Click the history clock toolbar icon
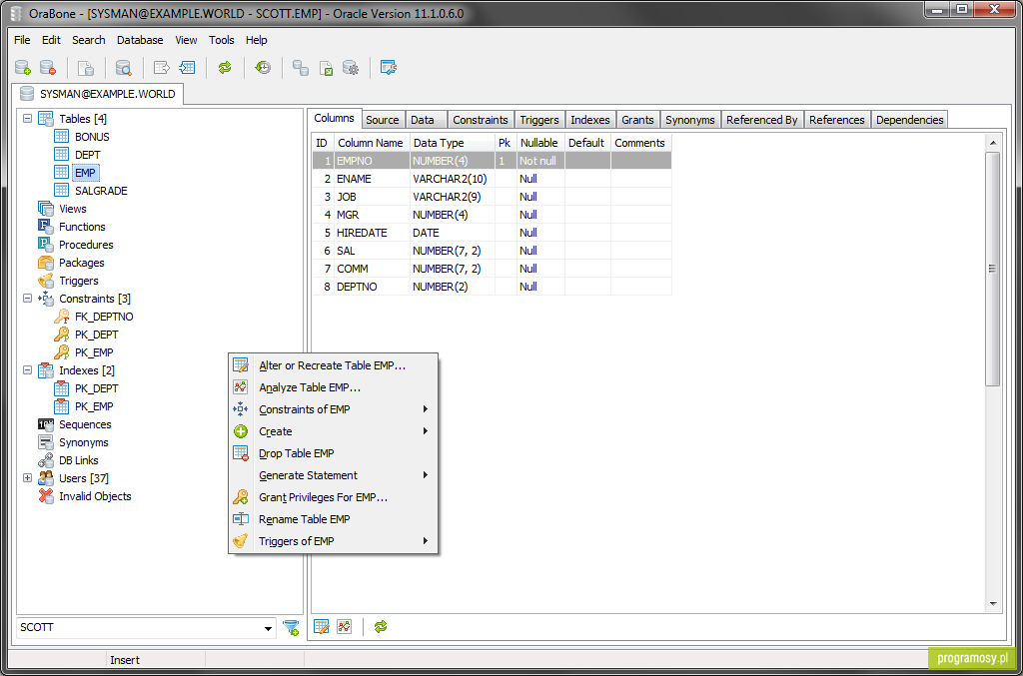1023x676 pixels. pyautogui.click(x=263, y=67)
